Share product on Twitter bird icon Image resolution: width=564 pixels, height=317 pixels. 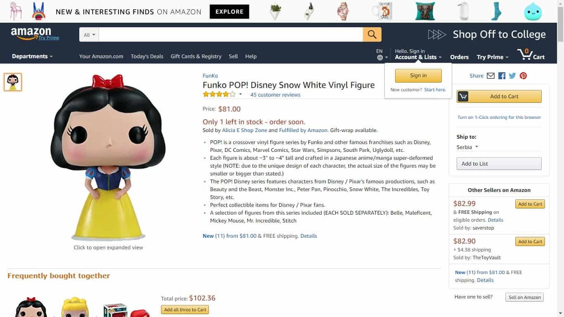tap(512, 76)
